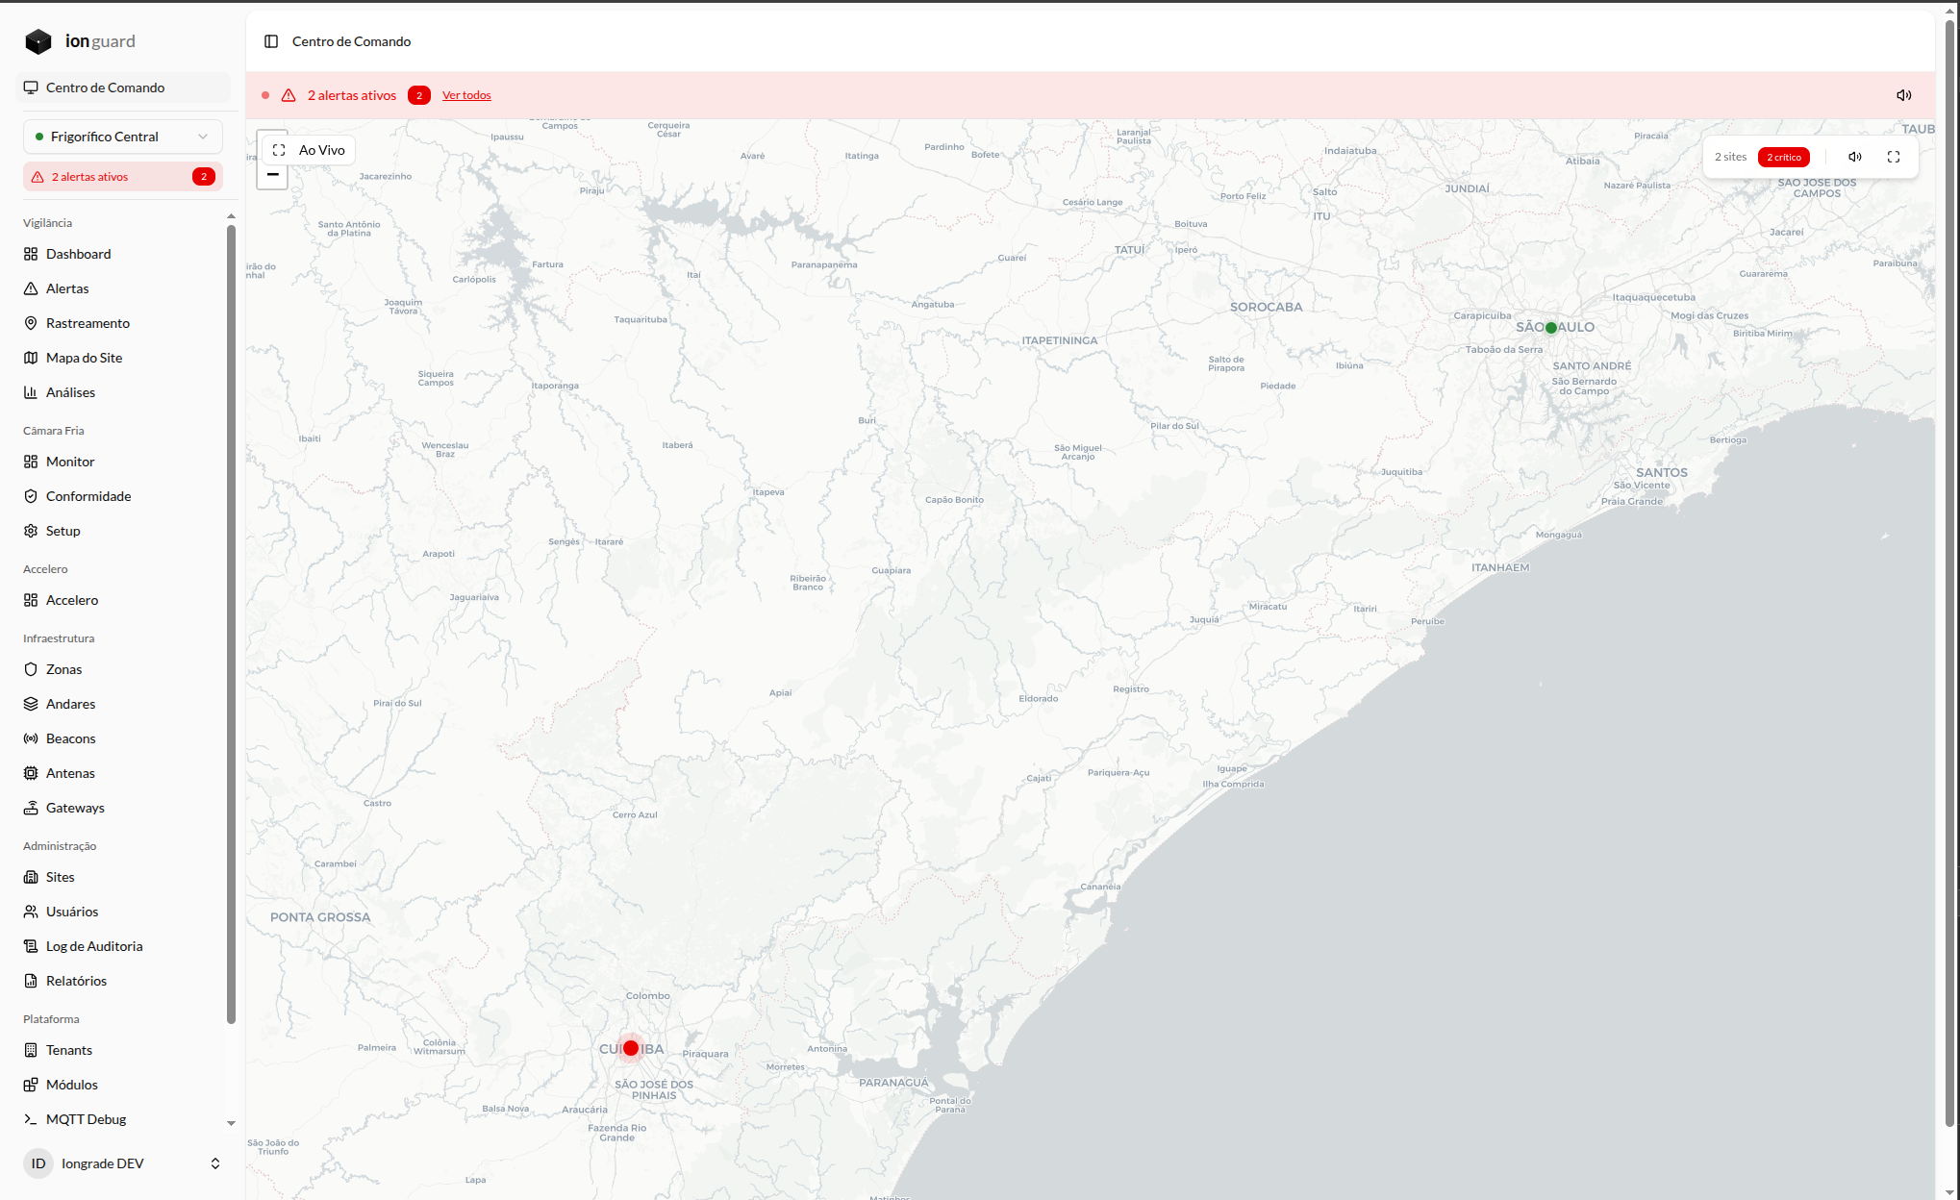Click the alert banner warning triangle icon

tap(289, 95)
